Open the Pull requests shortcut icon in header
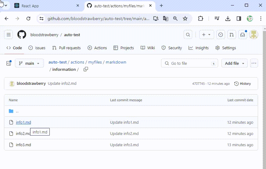266x169 pixels. pyautogui.click(x=232, y=35)
